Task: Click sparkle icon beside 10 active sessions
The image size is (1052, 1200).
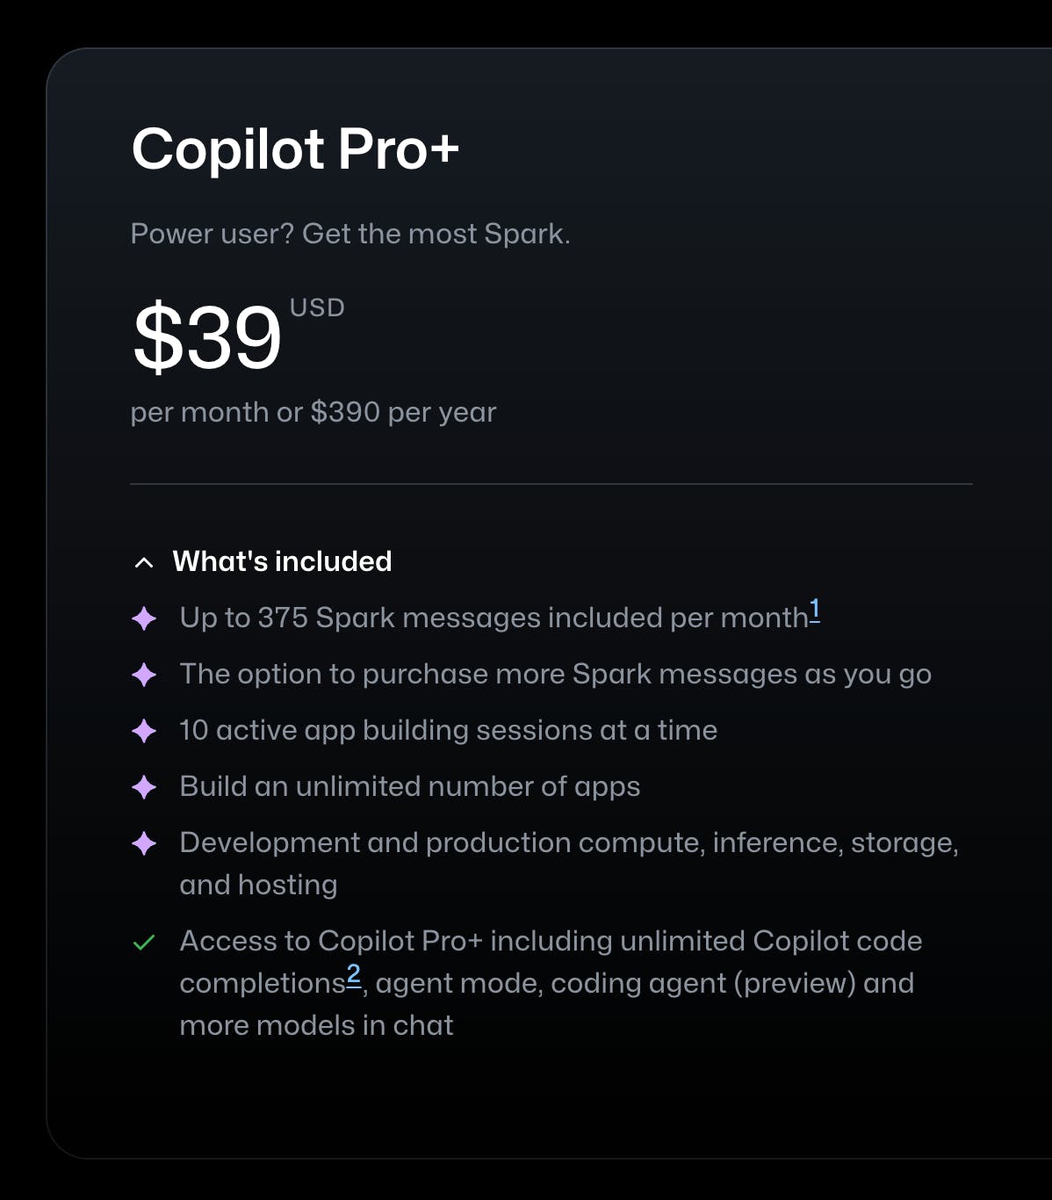Action: 144,731
